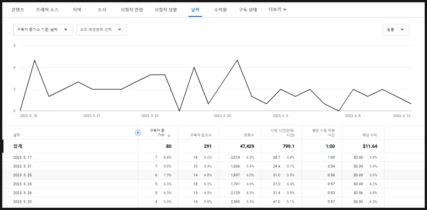Click watch time 38.7 for May 17
The image size is (427, 210).
276,157
